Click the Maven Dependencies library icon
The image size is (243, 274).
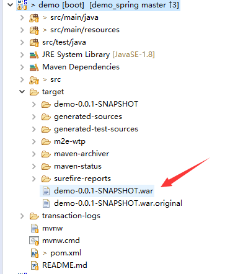click(x=34, y=68)
